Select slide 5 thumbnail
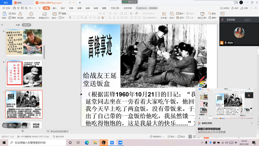The image size is (259, 146). (24, 43)
